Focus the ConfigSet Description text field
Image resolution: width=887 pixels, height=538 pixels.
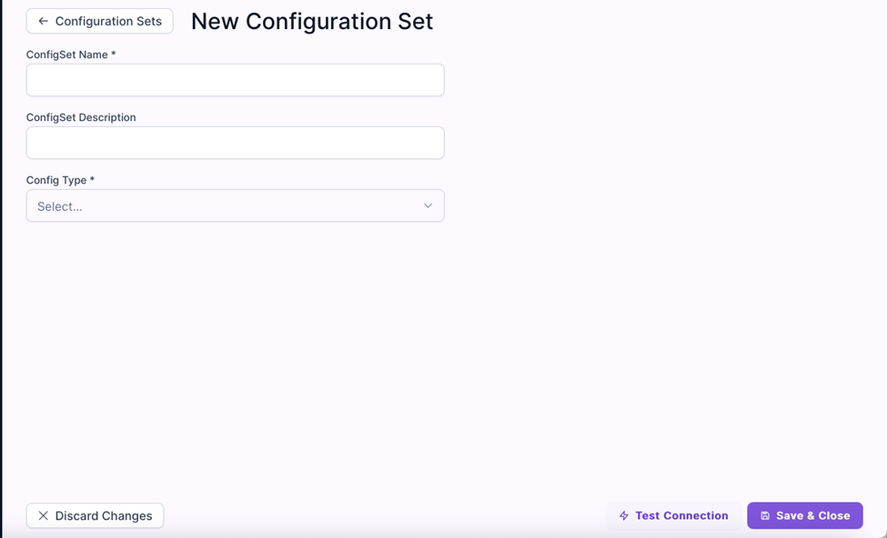coord(236,143)
